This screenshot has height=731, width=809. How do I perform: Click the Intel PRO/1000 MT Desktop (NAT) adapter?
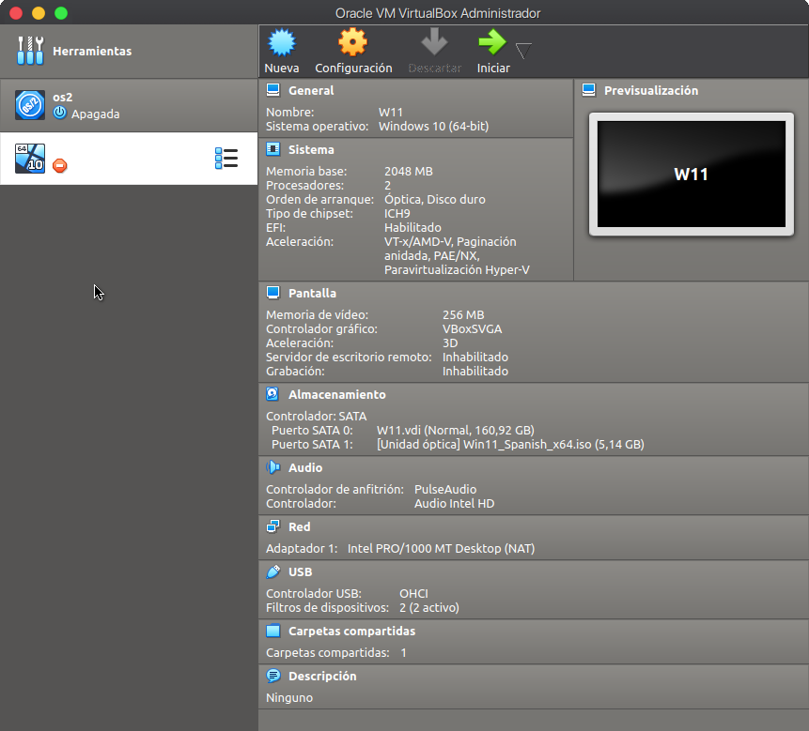[x=441, y=549]
